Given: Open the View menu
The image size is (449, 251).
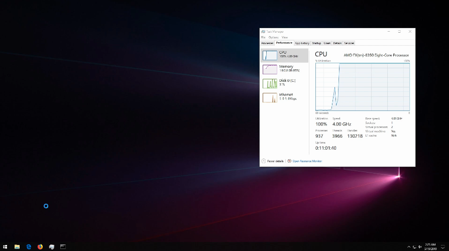Looking at the screenshot, I should point(285,38).
